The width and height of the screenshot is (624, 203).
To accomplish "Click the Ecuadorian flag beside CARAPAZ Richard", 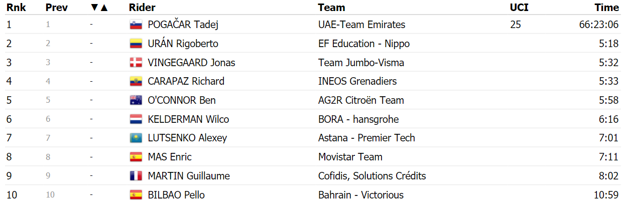I will (x=136, y=81).
